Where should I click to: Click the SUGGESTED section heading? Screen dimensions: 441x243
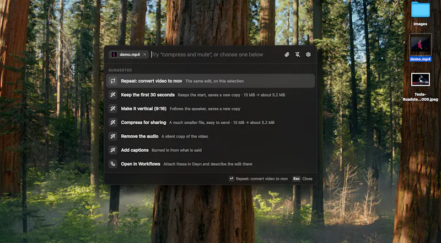tap(120, 70)
